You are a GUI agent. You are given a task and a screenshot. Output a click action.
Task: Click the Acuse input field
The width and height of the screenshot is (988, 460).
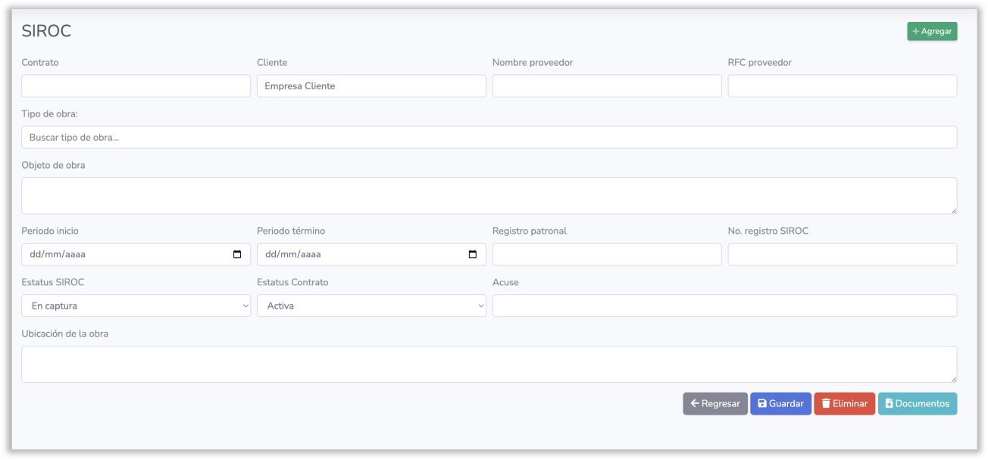724,306
